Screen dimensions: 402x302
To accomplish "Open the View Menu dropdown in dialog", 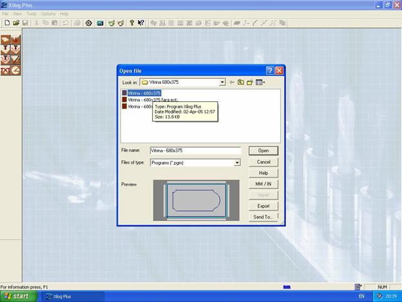I will 260,83.
